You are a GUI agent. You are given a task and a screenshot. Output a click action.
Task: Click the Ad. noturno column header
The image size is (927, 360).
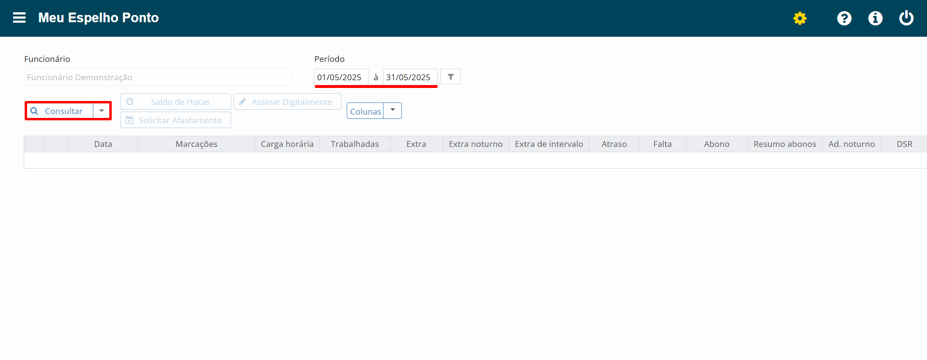tap(852, 144)
